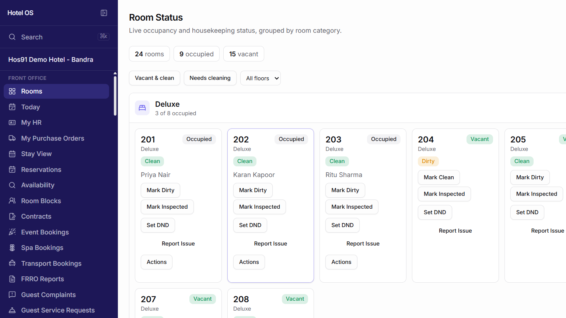Mark room 204 as Clean

click(439, 177)
